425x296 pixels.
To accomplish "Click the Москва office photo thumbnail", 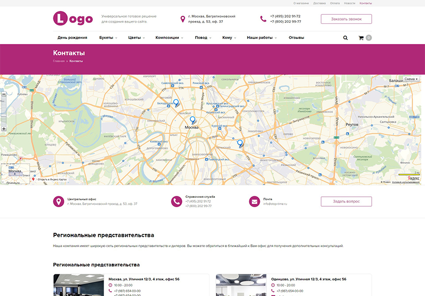I will point(79,285).
